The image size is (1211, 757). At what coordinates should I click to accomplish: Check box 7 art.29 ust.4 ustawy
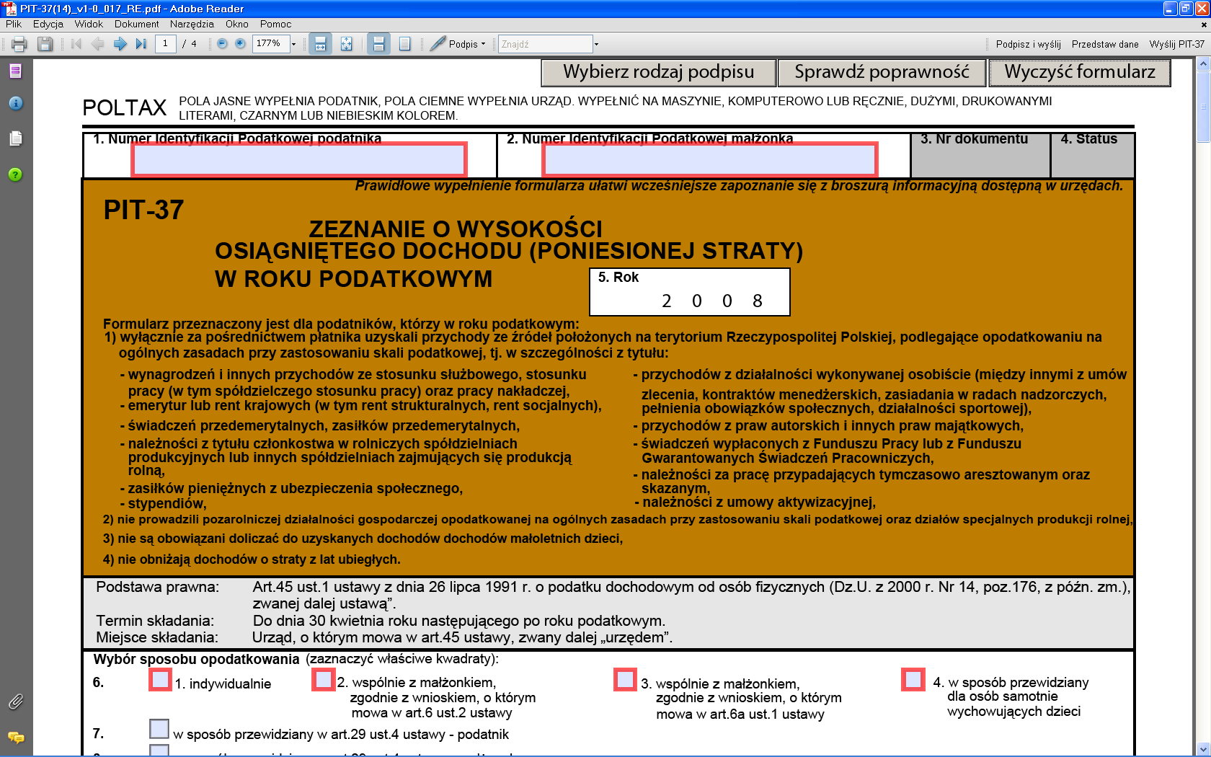[x=159, y=729]
